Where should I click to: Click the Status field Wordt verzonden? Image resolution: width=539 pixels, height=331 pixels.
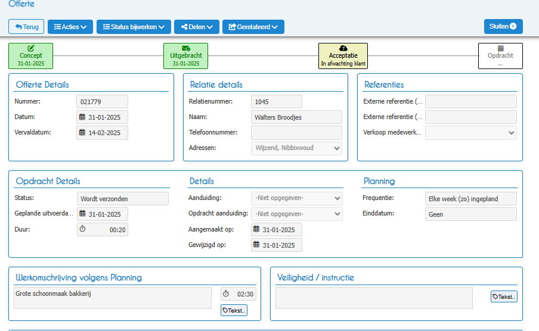pyautogui.click(x=123, y=198)
